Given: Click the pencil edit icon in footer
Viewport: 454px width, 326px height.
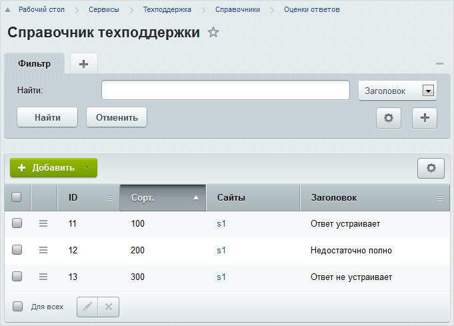Looking at the screenshot, I should (87, 307).
